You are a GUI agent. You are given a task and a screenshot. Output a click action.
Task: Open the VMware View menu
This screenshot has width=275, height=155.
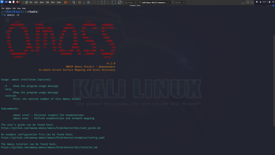point(42,2)
